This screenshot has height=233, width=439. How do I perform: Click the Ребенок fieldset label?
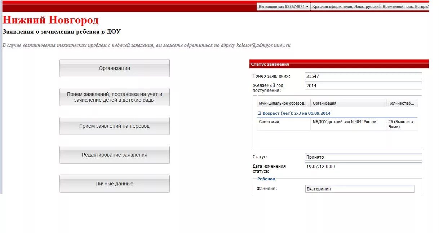point(266,179)
